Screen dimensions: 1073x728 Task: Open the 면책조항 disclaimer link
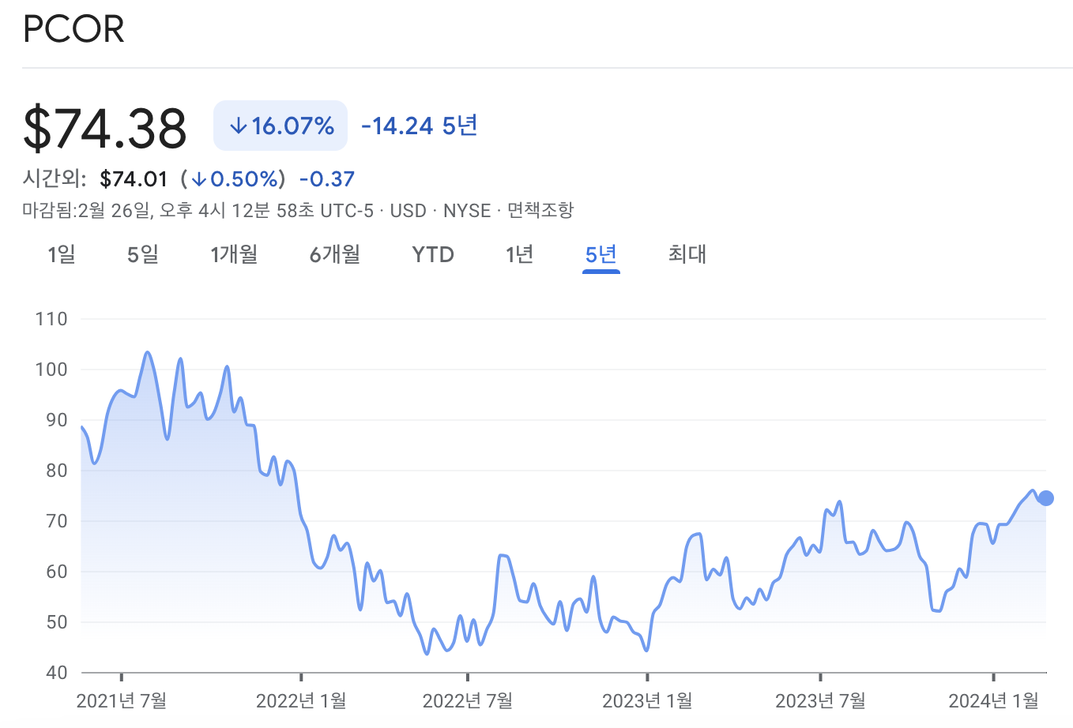click(540, 211)
